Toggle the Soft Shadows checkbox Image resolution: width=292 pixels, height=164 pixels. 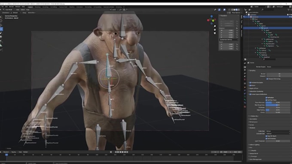pos(266,139)
